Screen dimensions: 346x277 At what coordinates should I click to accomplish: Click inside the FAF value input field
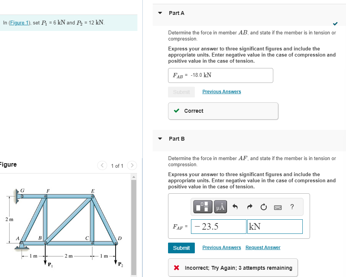218,226
